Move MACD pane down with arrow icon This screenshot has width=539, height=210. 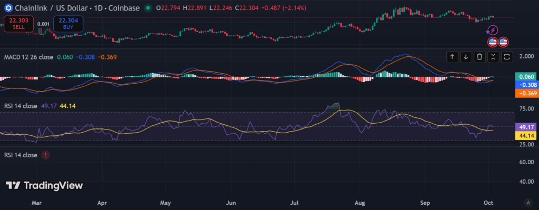click(466, 57)
